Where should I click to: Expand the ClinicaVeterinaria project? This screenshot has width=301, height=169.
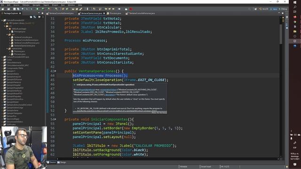(x=2, y=62)
